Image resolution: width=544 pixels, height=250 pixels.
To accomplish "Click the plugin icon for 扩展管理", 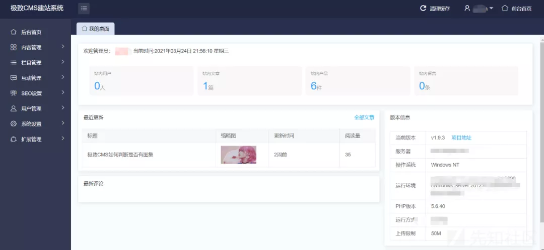I will point(14,139).
